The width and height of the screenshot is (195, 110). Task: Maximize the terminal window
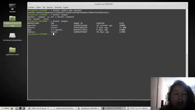(182, 4)
